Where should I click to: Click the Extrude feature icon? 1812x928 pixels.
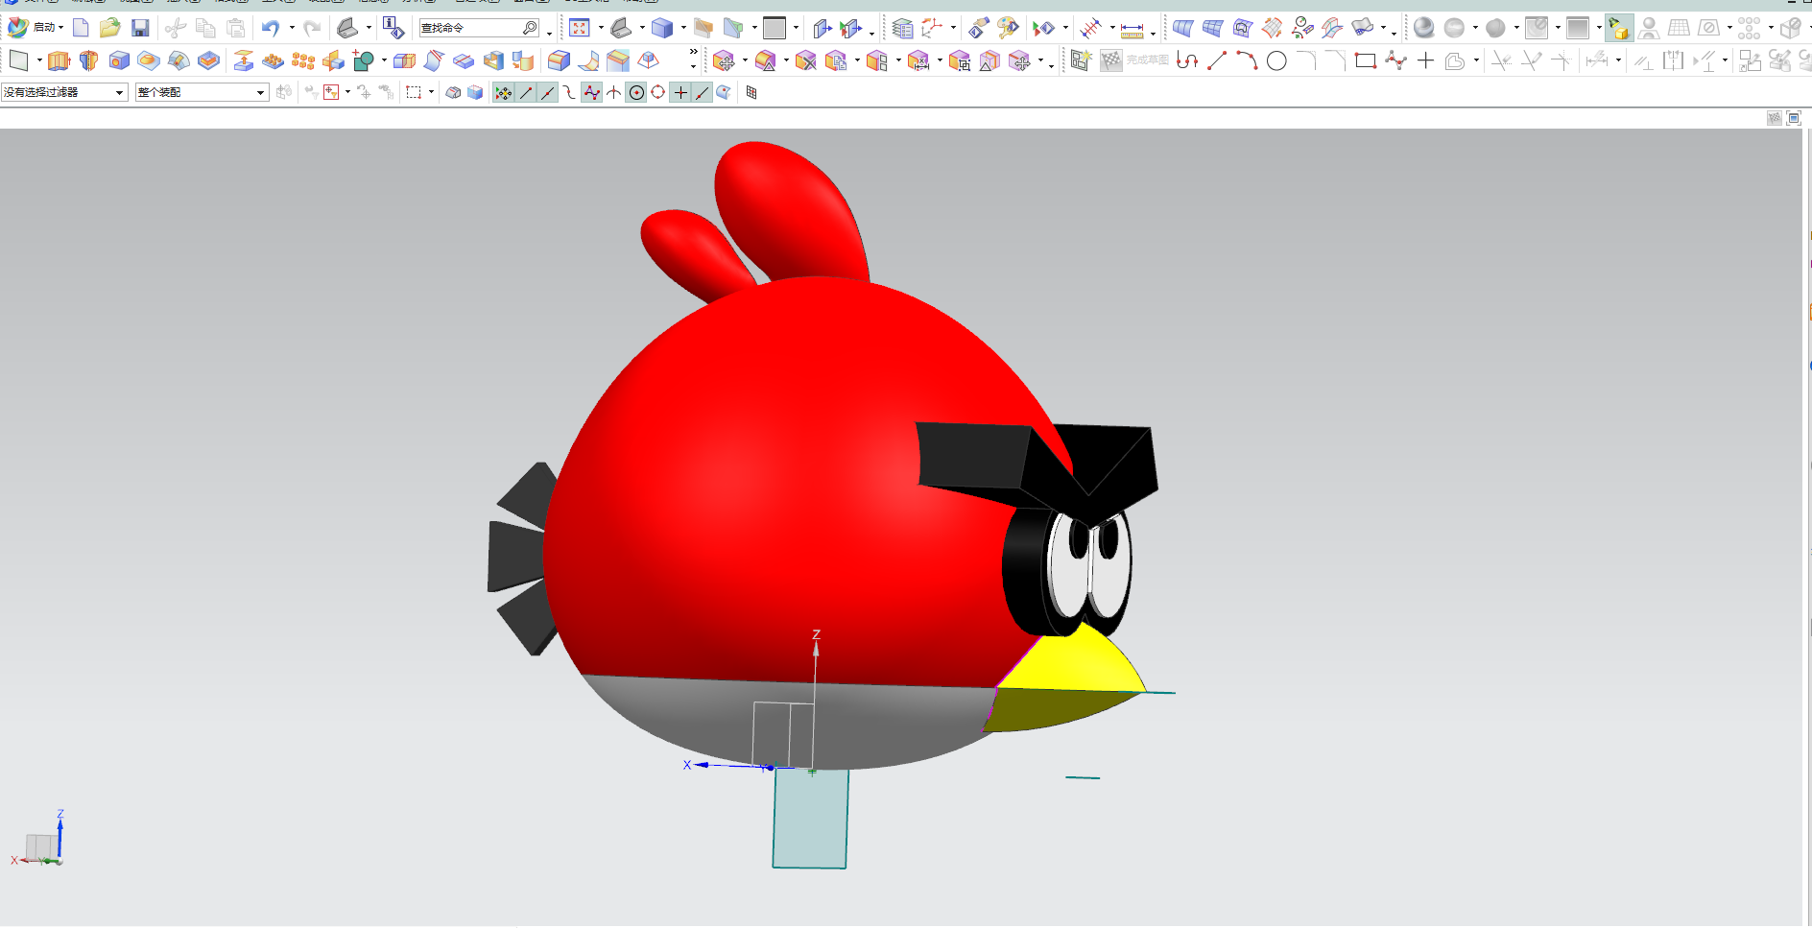click(x=59, y=61)
